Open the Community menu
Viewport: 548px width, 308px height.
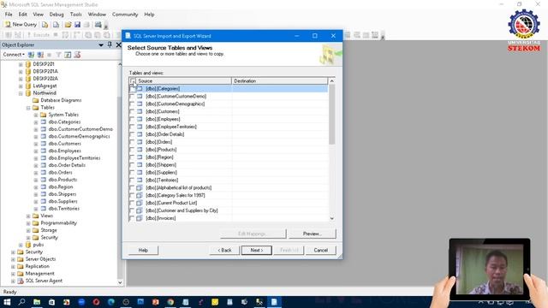[x=125, y=15]
